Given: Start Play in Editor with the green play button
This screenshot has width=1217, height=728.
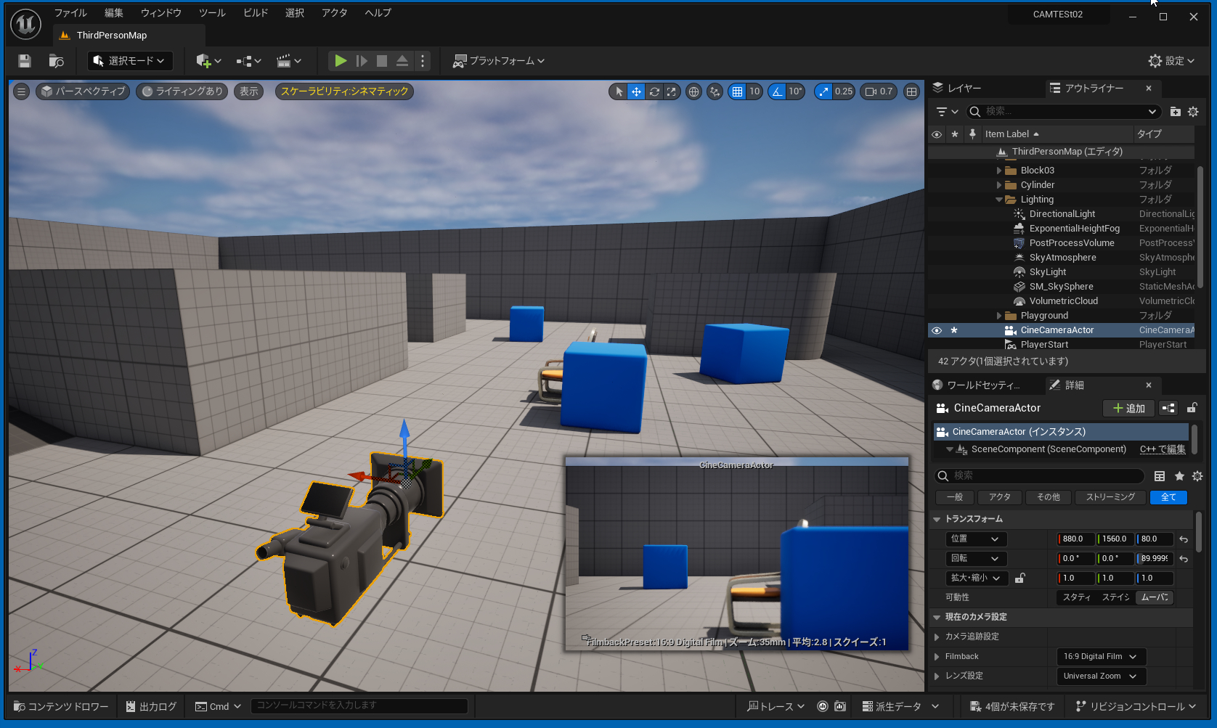Looking at the screenshot, I should pos(340,61).
